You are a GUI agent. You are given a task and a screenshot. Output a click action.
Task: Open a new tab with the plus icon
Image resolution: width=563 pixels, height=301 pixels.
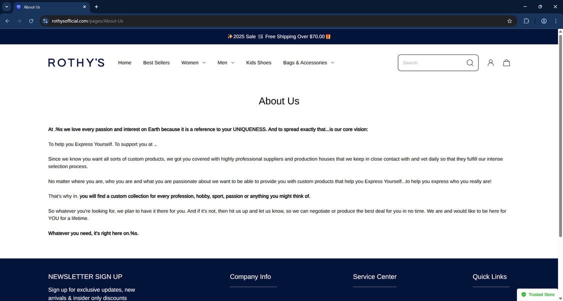pyautogui.click(x=95, y=6)
